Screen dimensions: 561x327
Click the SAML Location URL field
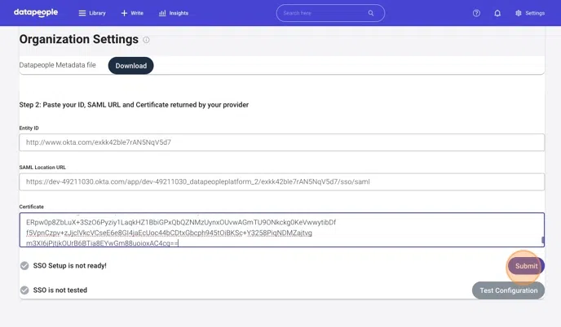[x=281, y=181]
